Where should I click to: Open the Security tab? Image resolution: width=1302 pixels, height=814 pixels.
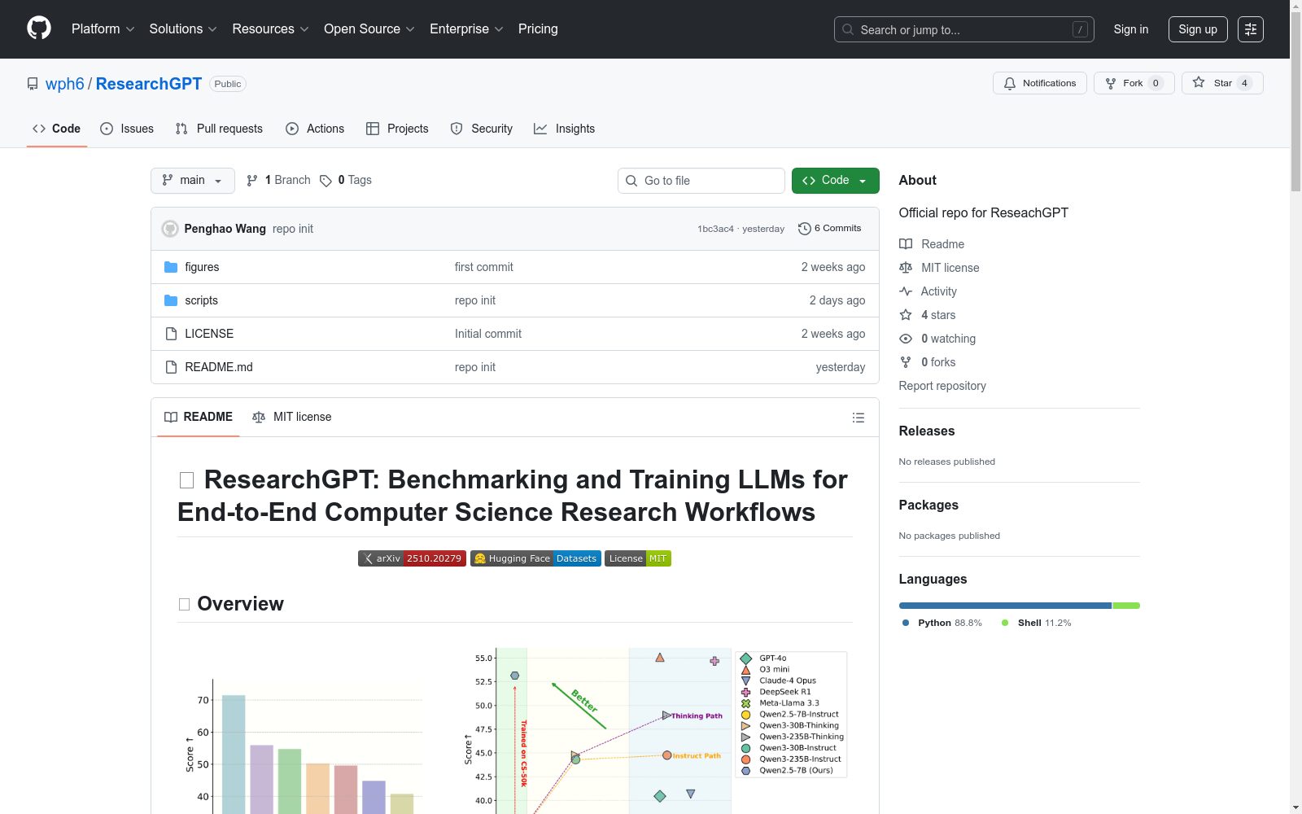[482, 129]
